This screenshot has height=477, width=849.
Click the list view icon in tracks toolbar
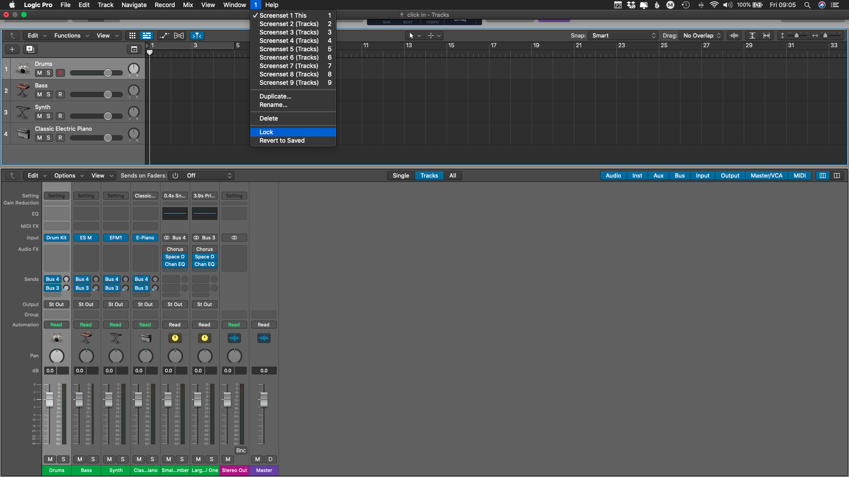[x=146, y=35]
